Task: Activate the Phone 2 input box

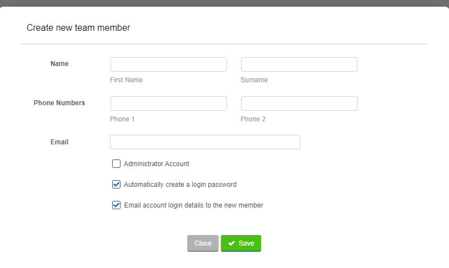Action: 299,104
